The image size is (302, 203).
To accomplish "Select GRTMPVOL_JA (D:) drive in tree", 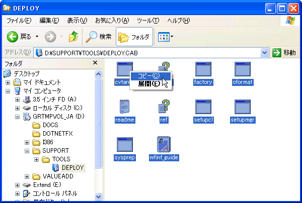I will [x=58, y=117].
